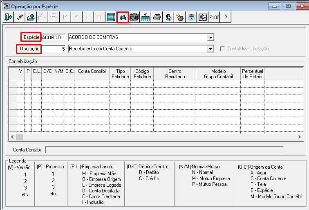Click legend text L - Empresa Logada

pyautogui.click(x=101, y=185)
